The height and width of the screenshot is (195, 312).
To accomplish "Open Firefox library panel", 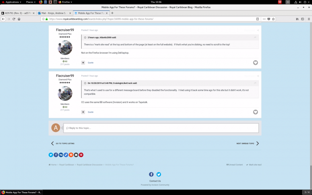I will (x=297, y=19).
